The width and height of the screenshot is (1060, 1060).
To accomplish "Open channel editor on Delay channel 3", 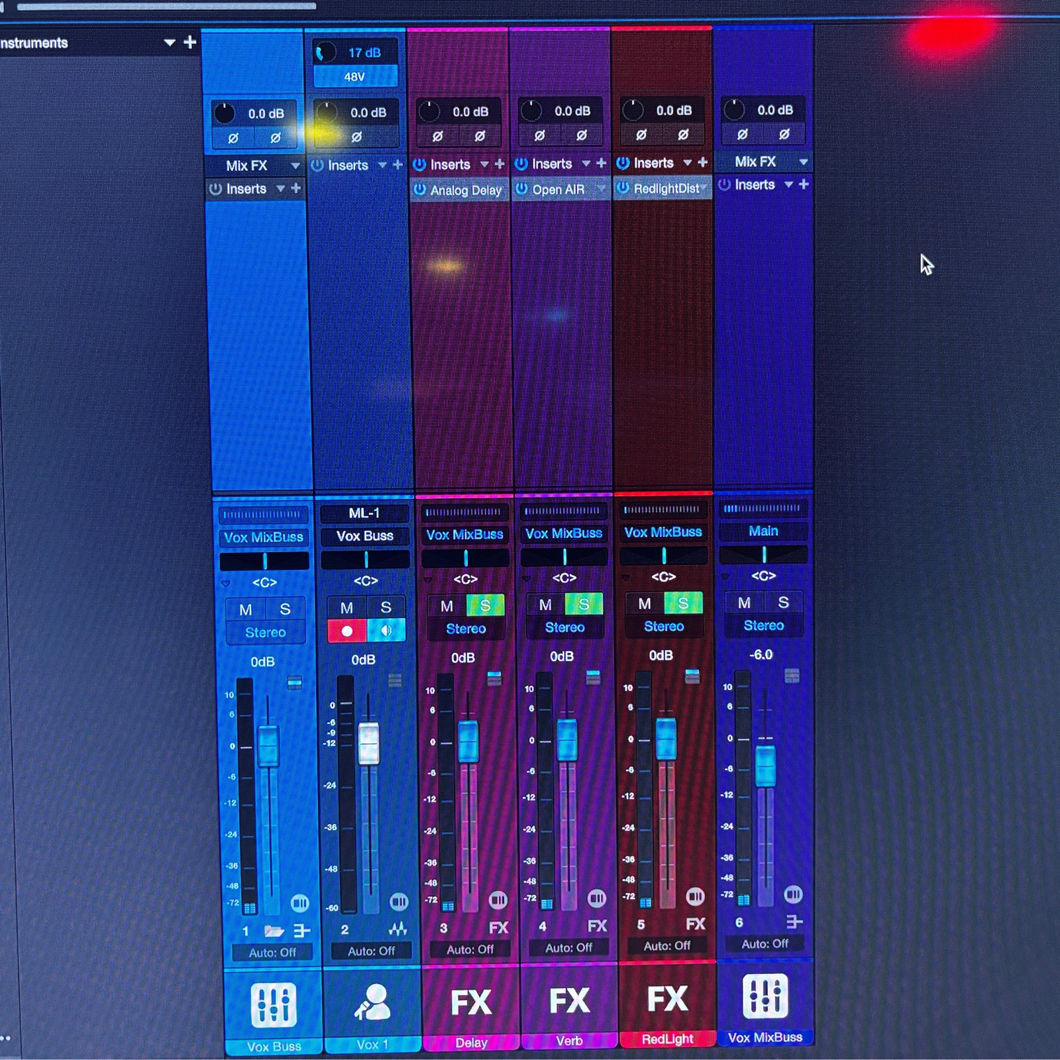I will 498,900.
